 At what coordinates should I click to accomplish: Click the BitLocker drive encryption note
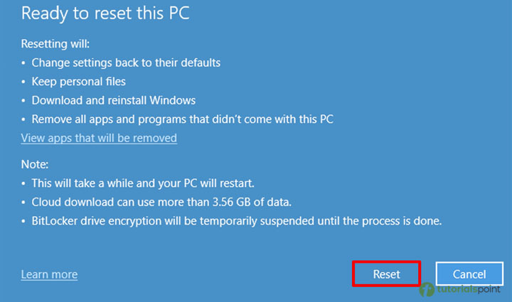(x=237, y=220)
